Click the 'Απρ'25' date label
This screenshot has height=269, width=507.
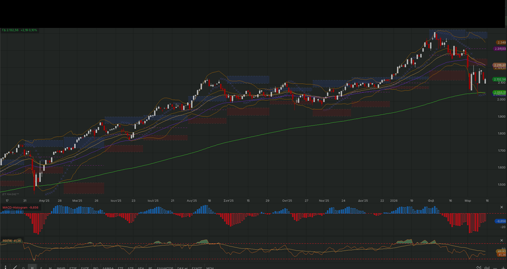click(44, 200)
